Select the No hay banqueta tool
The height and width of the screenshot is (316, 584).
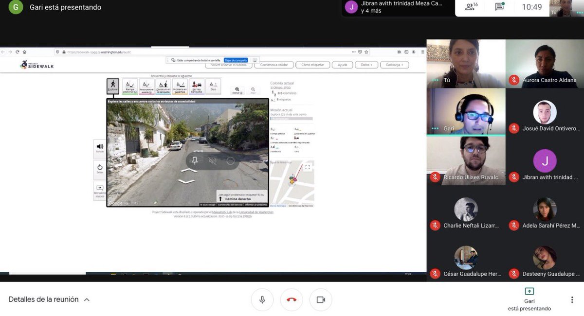pos(197,87)
